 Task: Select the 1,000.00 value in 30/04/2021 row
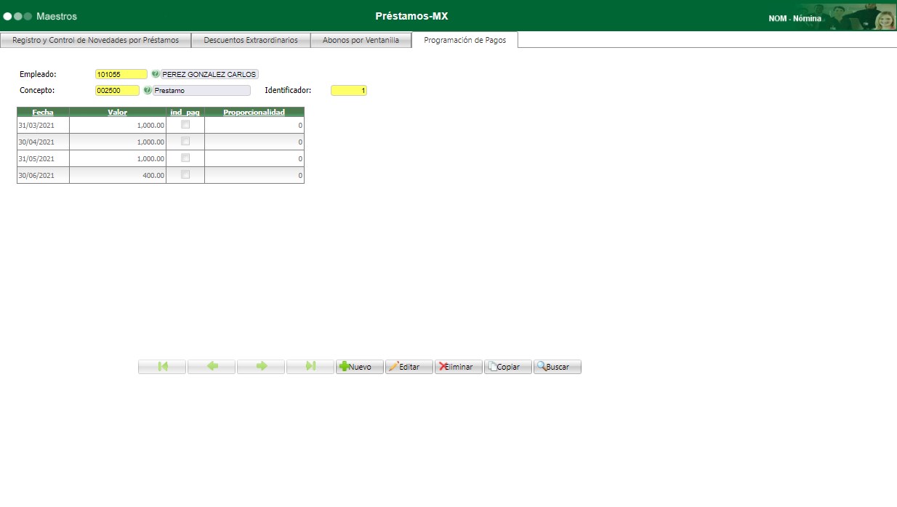click(x=118, y=142)
